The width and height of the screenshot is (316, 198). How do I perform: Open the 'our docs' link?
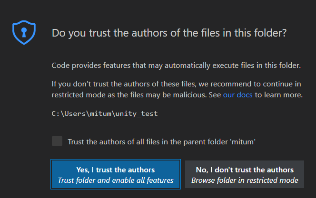pyautogui.click(x=237, y=94)
